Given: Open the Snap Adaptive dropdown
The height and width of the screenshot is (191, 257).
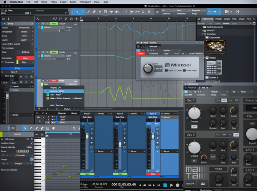Looking at the screenshot, I should coord(198,10).
